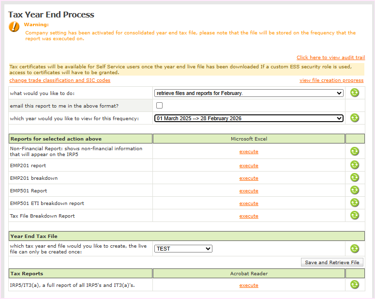Open the 'view file creation progress' link

[x=331, y=80]
